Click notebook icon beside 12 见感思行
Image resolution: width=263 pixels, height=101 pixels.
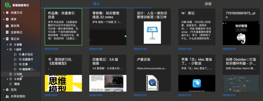[x=15, y=59]
